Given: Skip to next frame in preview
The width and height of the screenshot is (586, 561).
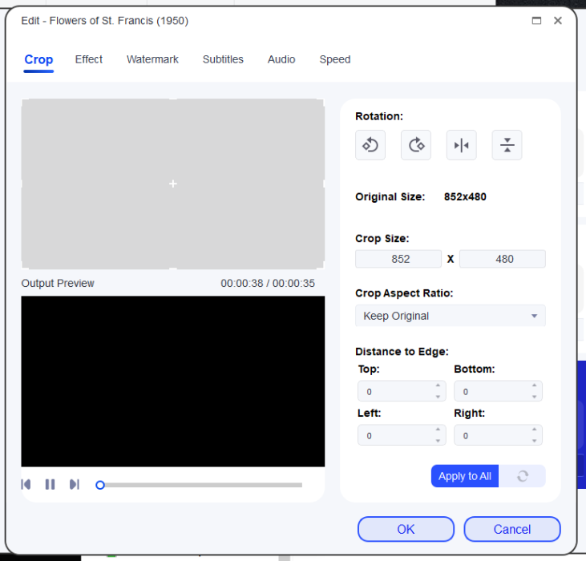Looking at the screenshot, I should tap(74, 484).
